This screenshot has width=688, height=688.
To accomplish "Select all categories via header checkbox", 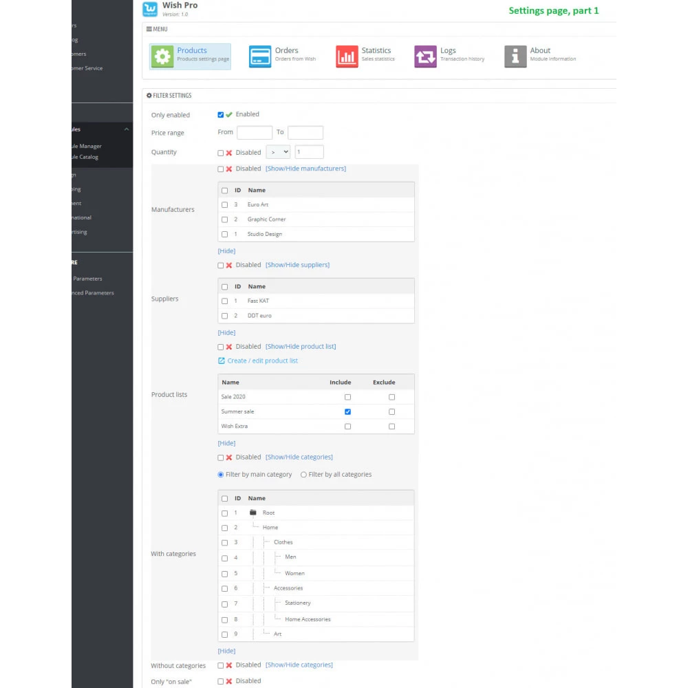I will tap(225, 498).
